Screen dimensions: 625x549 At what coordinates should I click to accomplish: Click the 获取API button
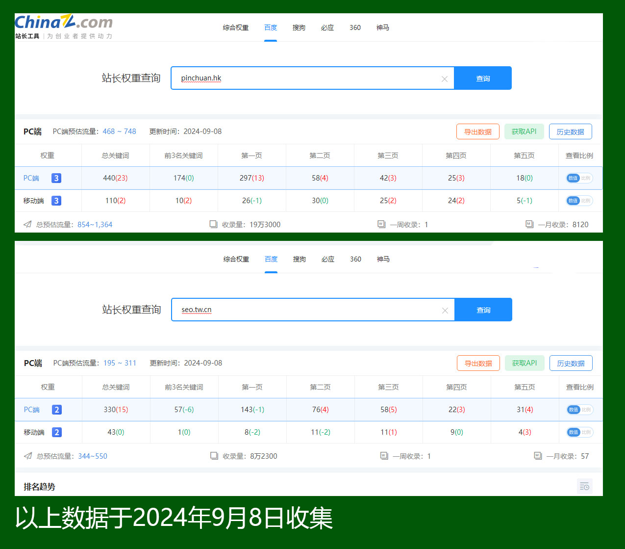coord(524,131)
